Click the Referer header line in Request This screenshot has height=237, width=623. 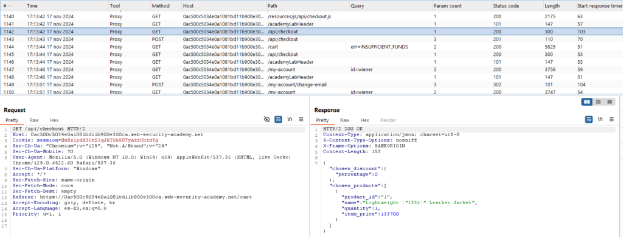[132, 196]
